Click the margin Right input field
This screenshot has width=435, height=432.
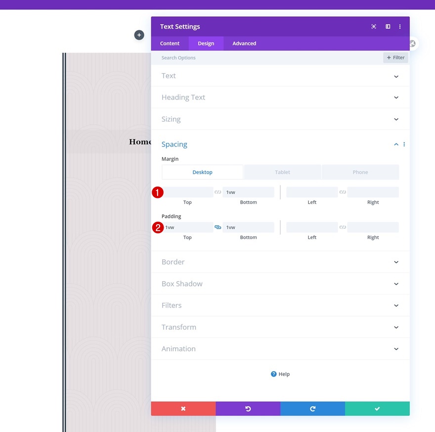point(373,192)
